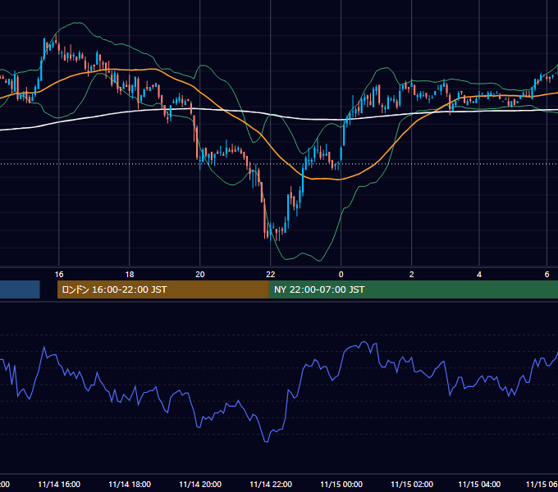Click the 6 hour label on upper time axis
This screenshot has width=558, height=492.
(547, 275)
